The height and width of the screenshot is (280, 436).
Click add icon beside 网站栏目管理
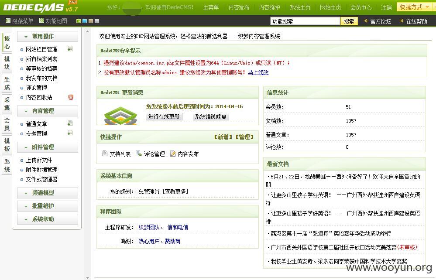coord(70,49)
